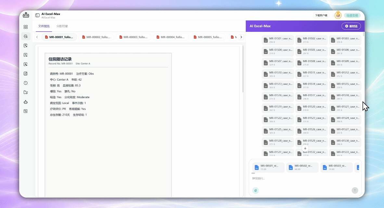
Task: Open file chip MR-01530_case_n...
Action: (345, 142)
